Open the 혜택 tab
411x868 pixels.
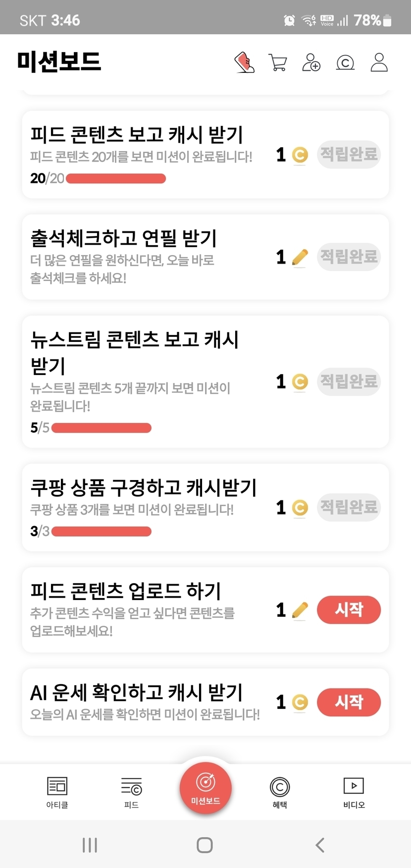click(x=280, y=792)
